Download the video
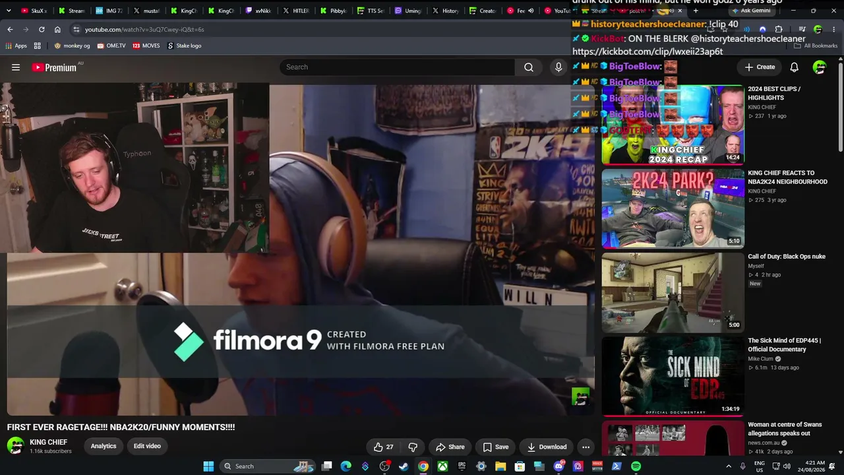Screen dimensions: 844x475 coord(547,447)
